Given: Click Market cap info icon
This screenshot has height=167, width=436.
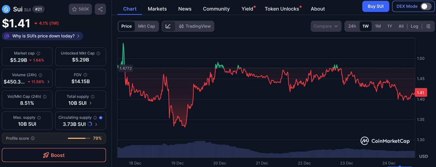Looking at the screenshot, I should 38,53.
